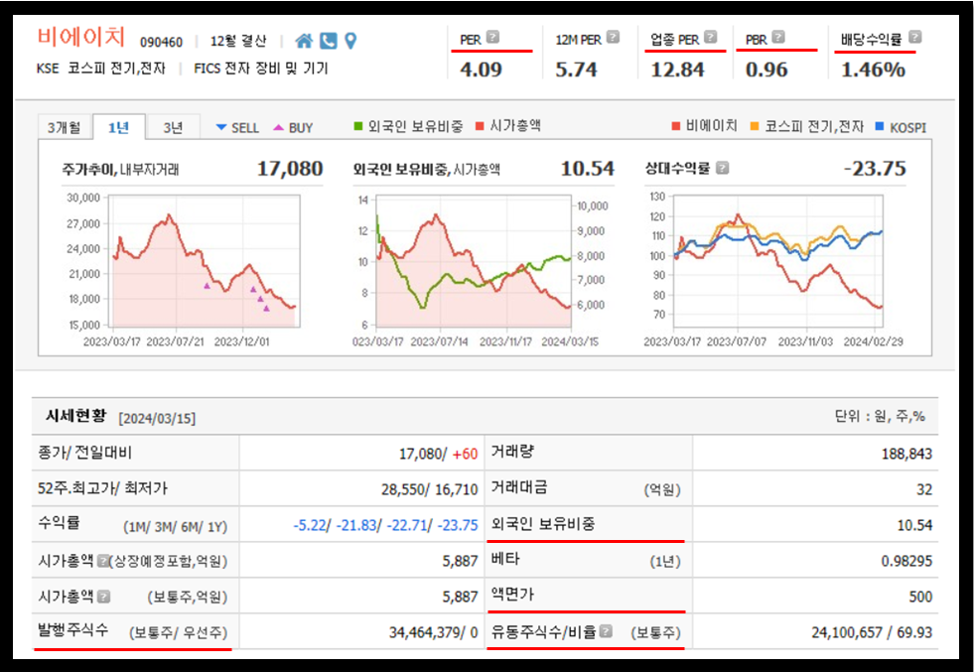Click the 12월 결산 label
The height and width of the screenshot is (672, 974).
click(x=237, y=41)
